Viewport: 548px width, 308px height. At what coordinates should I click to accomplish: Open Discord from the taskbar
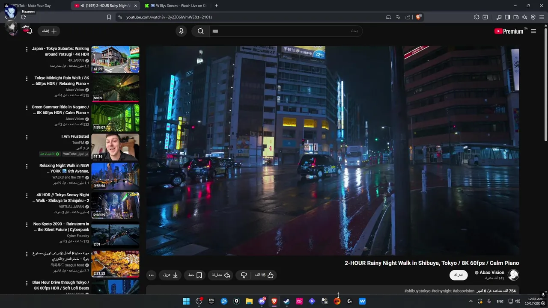pyautogui.click(x=262, y=301)
